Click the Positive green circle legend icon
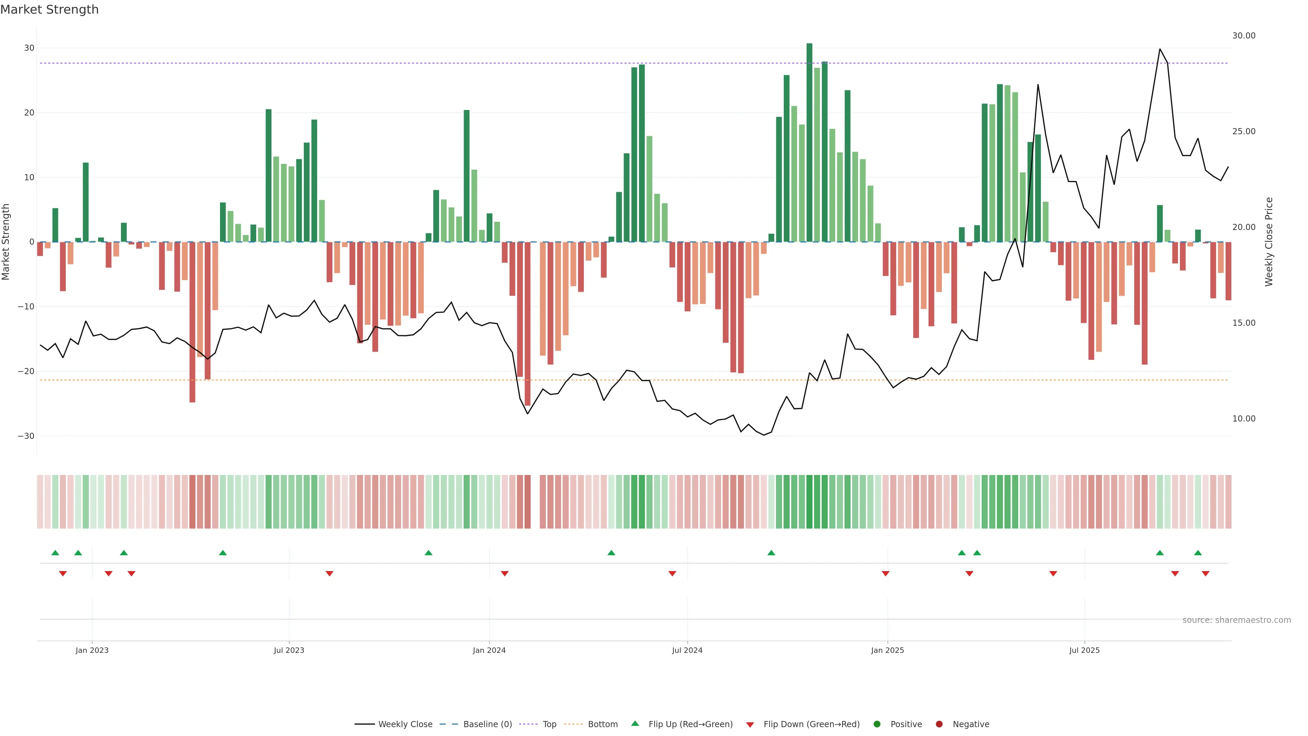Image resolution: width=1308 pixels, height=736 pixels. coord(877,724)
